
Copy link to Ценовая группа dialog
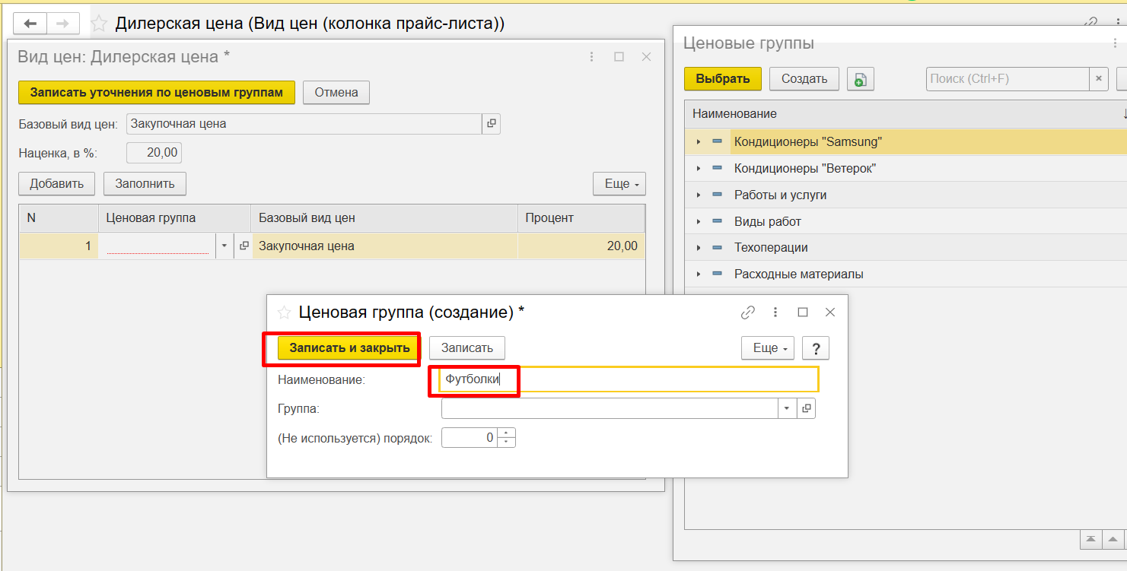pyautogui.click(x=748, y=312)
